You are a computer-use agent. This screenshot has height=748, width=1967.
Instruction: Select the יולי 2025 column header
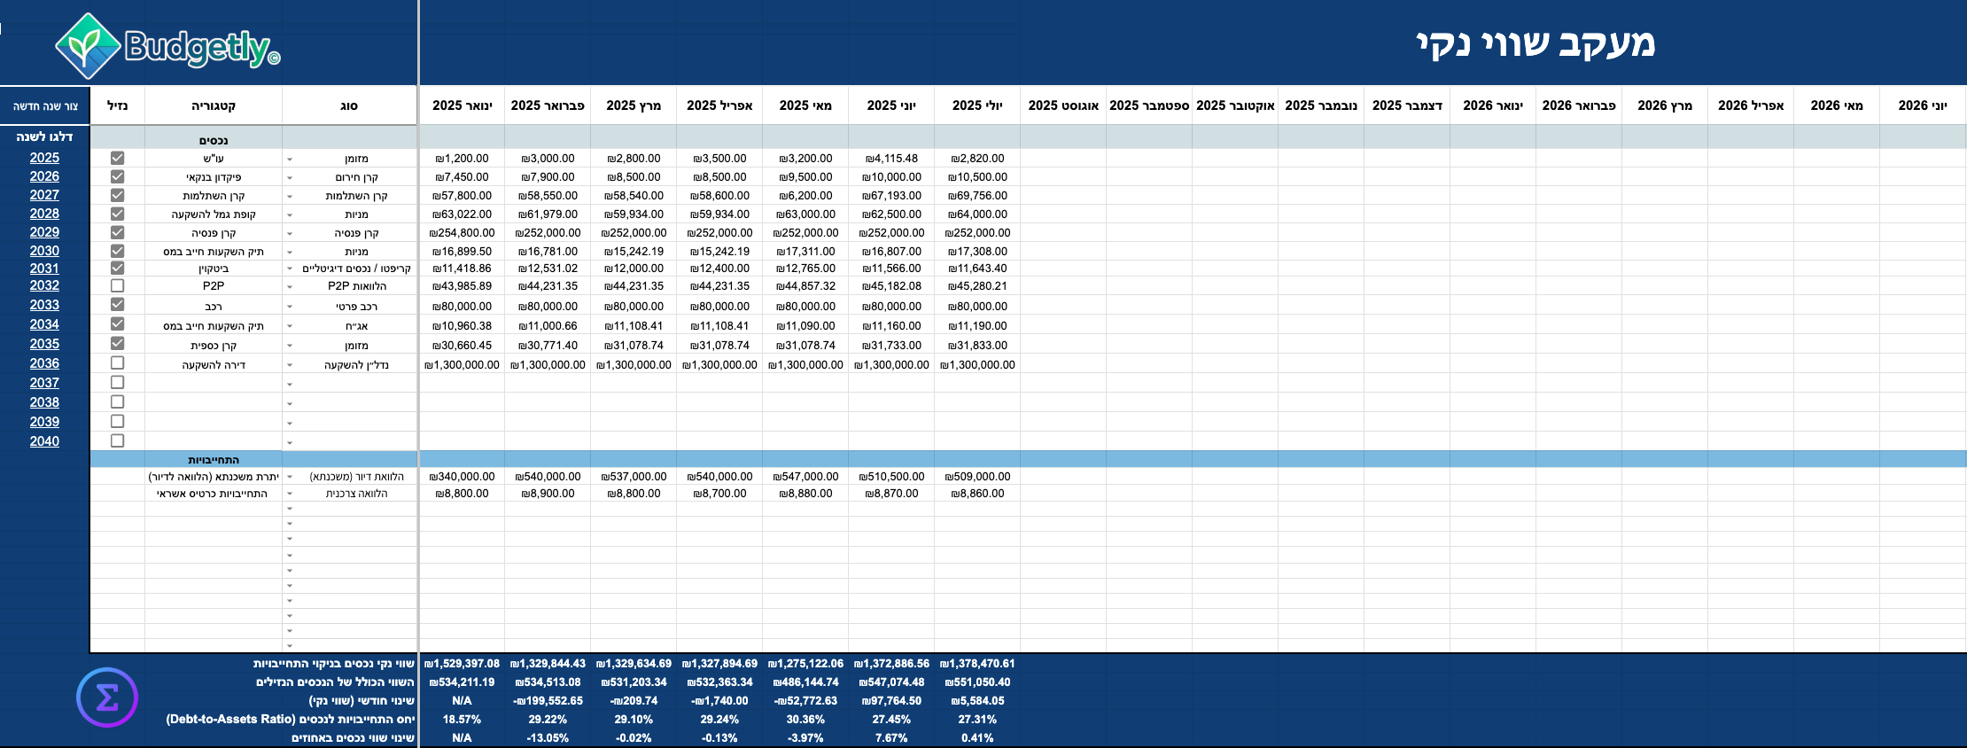[976, 105]
